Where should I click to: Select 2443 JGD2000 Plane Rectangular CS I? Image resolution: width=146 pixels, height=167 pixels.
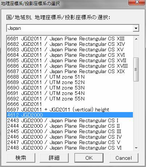70,120
